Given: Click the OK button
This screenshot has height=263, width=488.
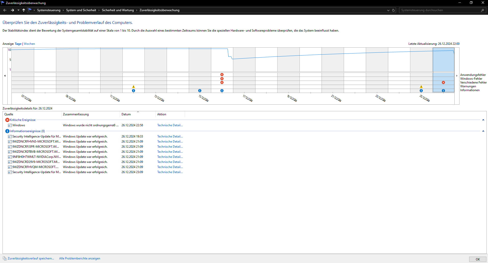Looking at the screenshot, I should 478,259.
